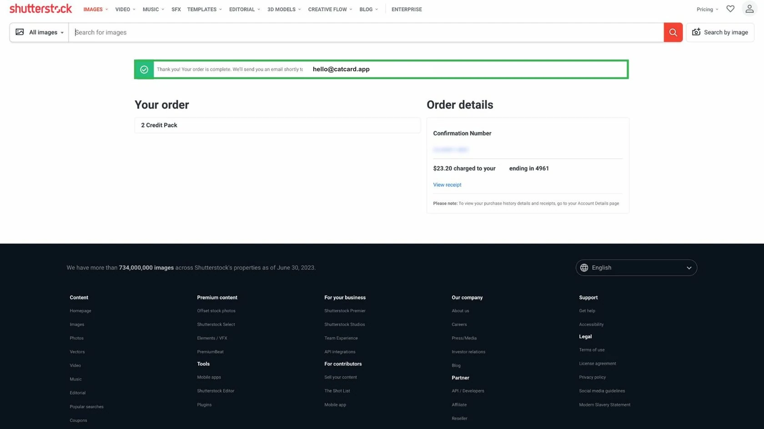The width and height of the screenshot is (764, 429).
Task: Expand the All images filter dropdown
Action: click(39, 32)
